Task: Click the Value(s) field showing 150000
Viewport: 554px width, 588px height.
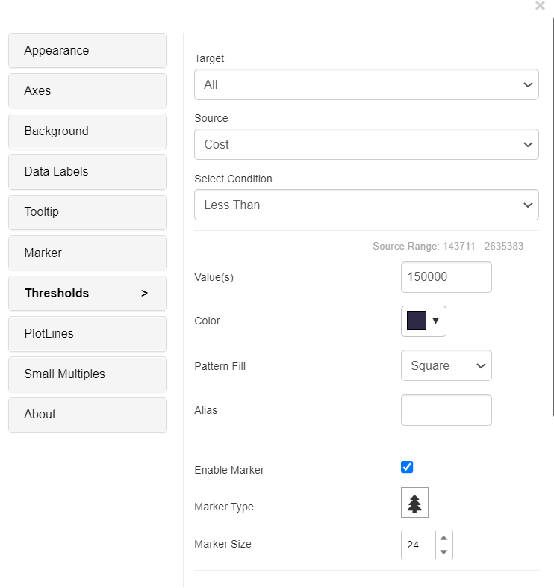Action: pyautogui.click(x=446, y=277)
